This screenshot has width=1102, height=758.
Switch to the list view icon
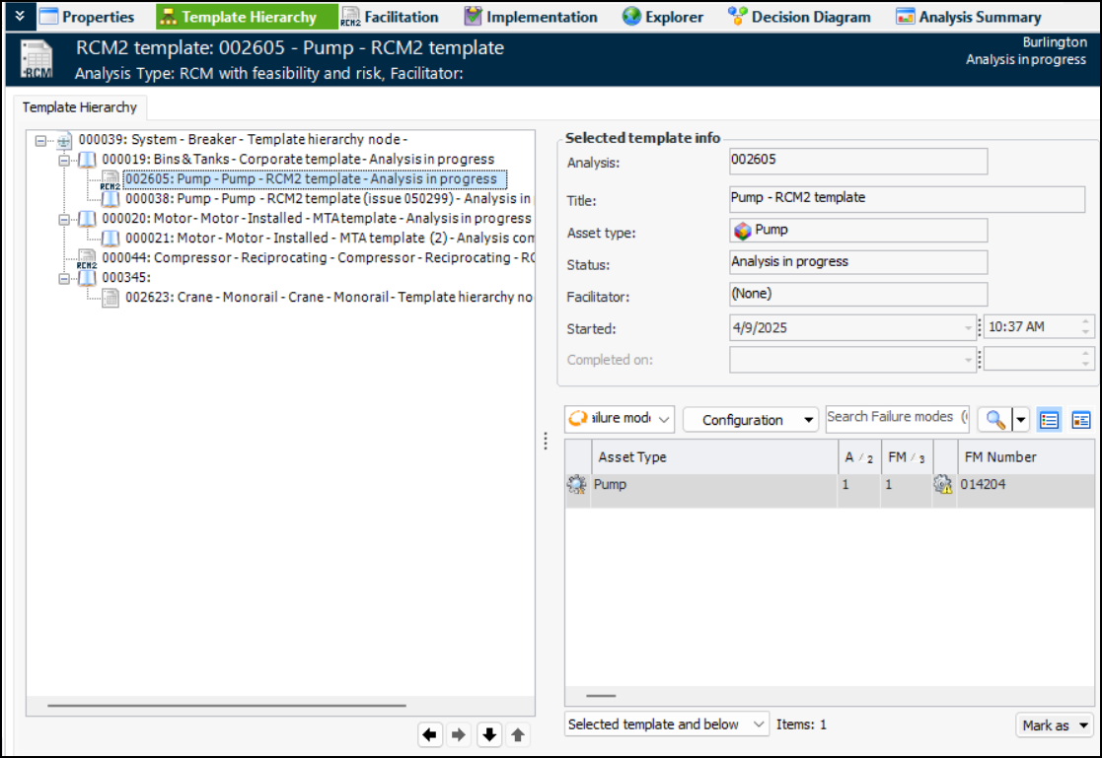click(x=1050, y=420)
